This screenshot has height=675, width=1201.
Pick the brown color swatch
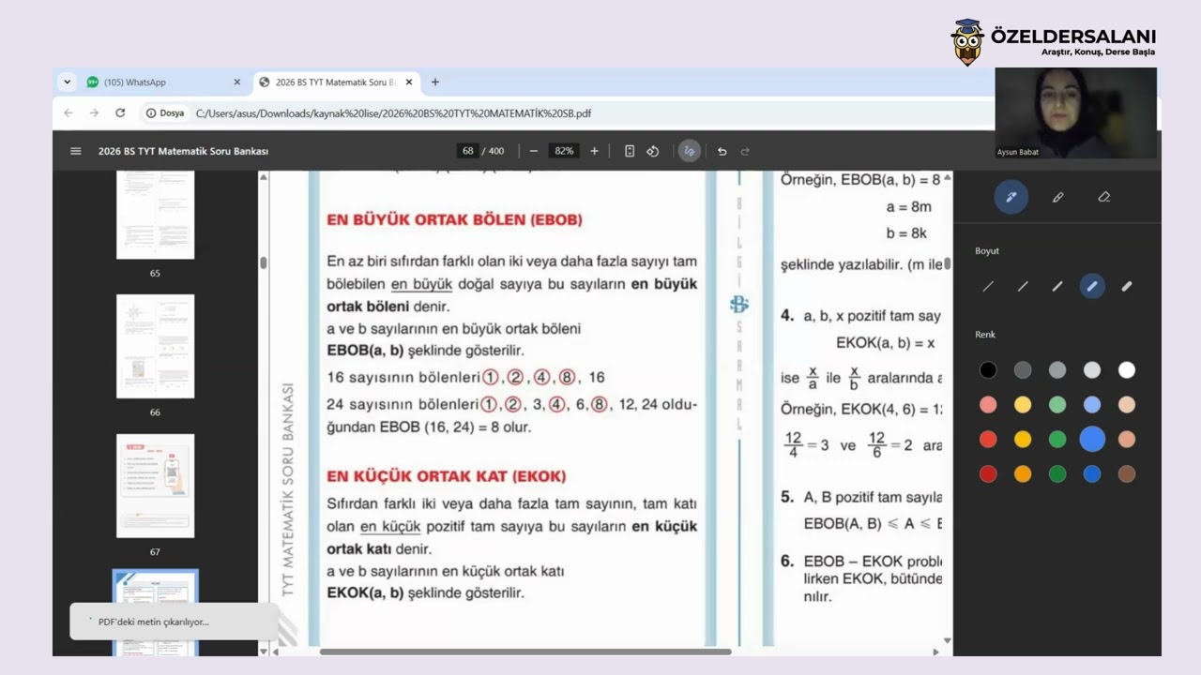[x=1127, y=474]
